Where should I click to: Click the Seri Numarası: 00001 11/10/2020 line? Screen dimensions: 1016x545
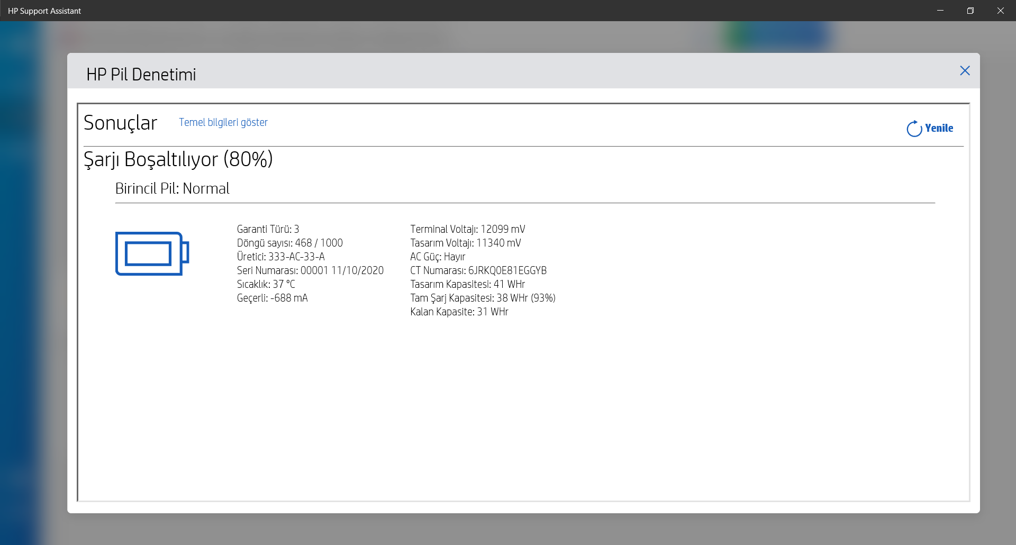310,270
